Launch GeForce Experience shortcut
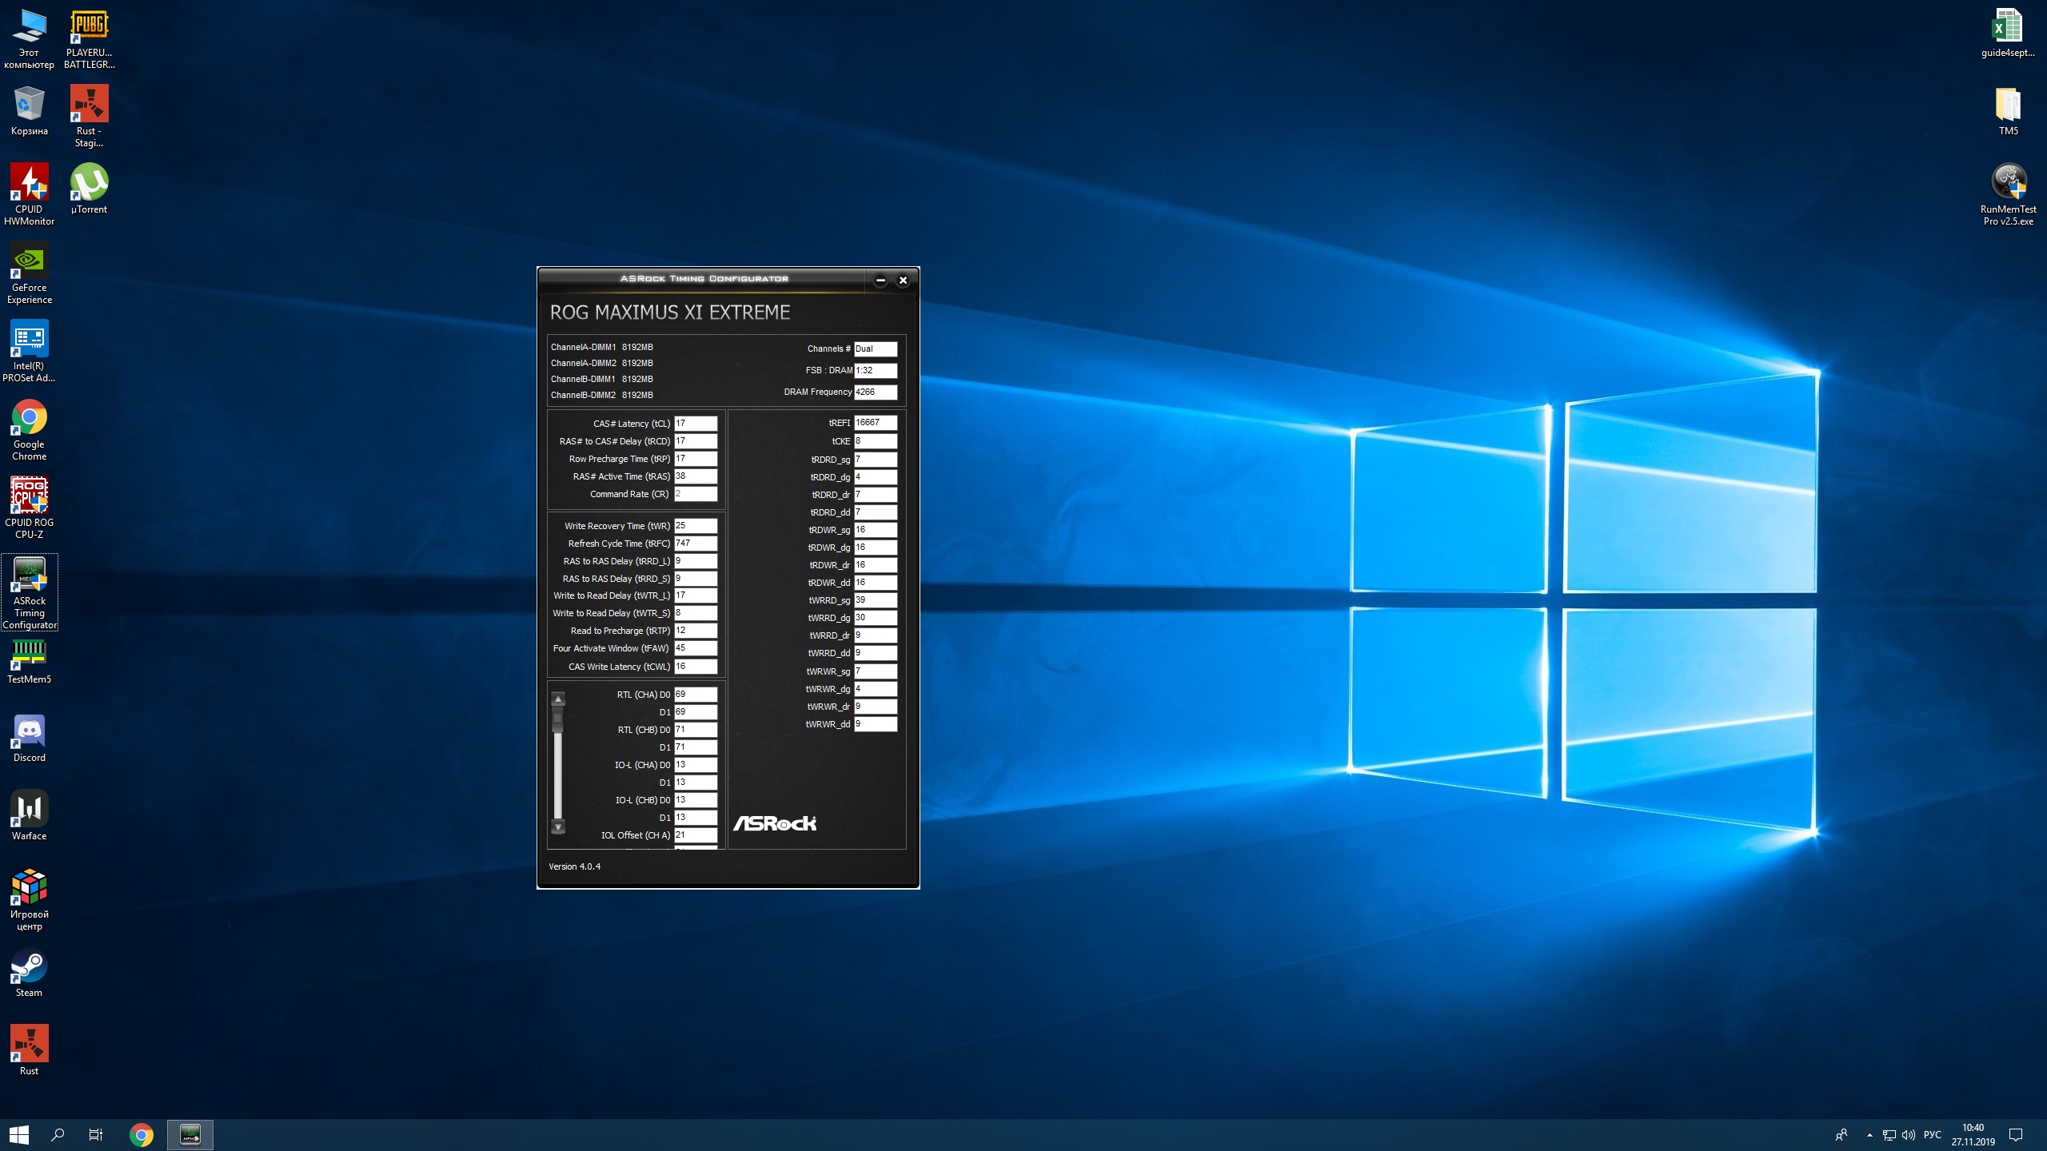 click(30, 273)
